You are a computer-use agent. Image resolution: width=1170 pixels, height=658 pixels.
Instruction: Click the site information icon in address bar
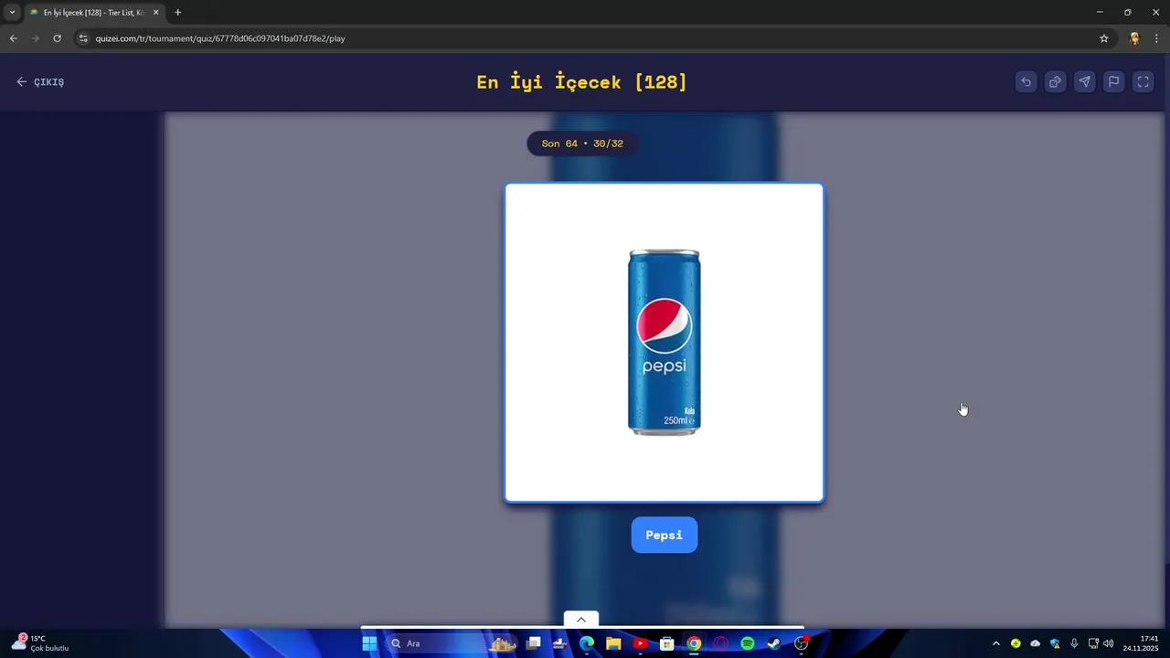click(83, 38)
